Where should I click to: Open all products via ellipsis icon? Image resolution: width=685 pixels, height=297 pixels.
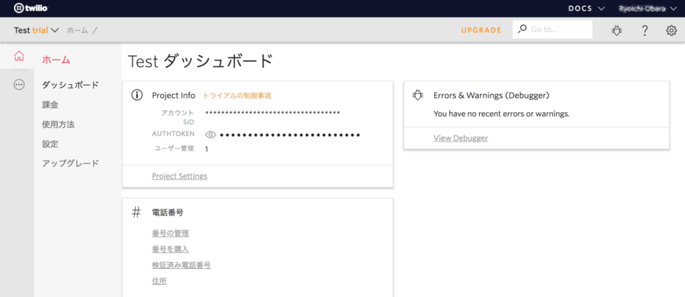19,85
